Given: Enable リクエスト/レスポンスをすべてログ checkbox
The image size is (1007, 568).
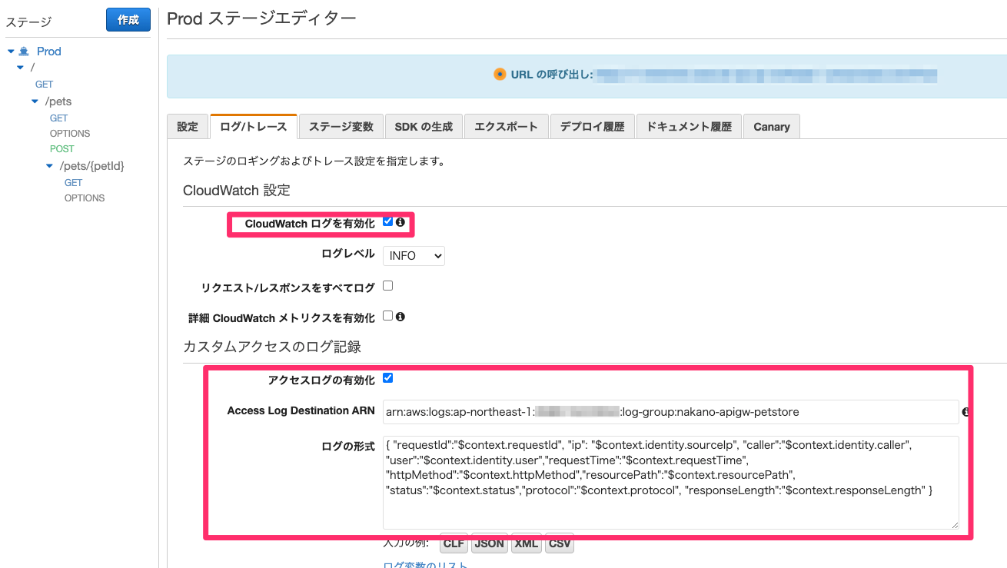Looking at the screenshot, I should tap(387, 286).
